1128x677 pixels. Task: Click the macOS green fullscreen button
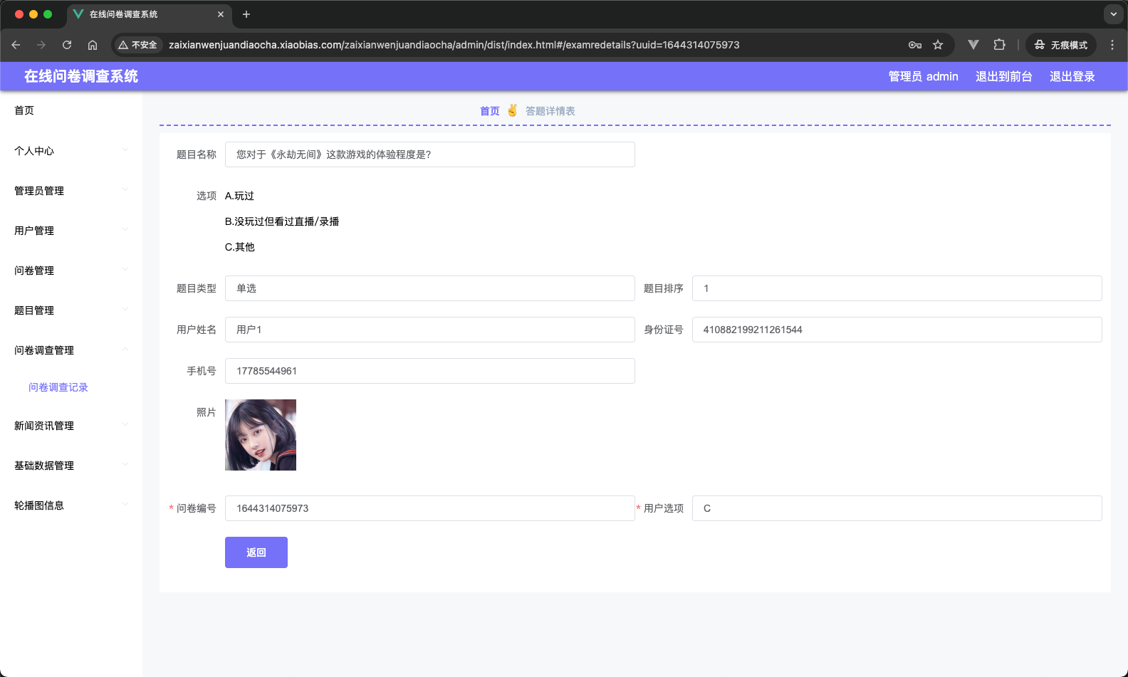48,14
